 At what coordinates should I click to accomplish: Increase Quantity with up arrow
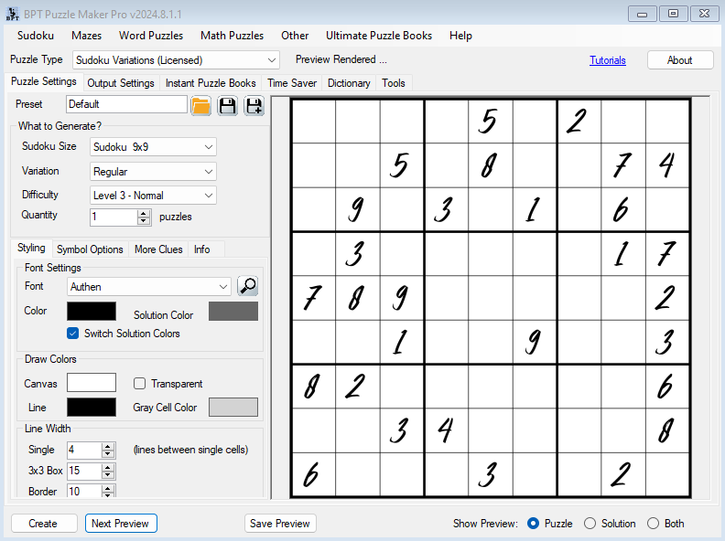coord(144,213)
